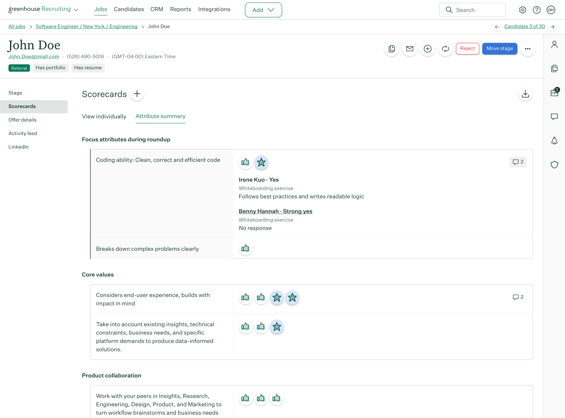565x418 pixels.
Task: Switch to View individually tab
Action: (104, 117)
